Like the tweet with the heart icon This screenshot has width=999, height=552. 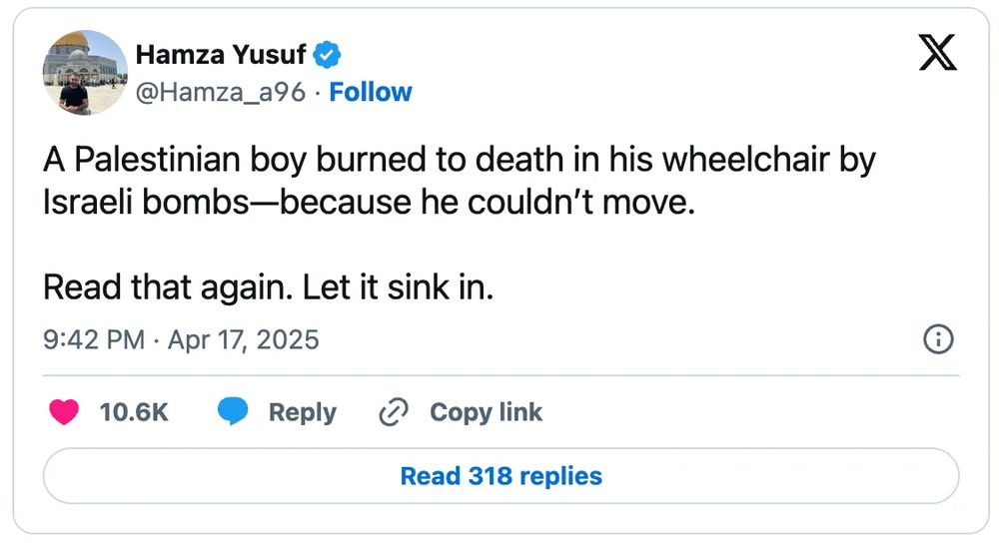click(x=64, y=412)
